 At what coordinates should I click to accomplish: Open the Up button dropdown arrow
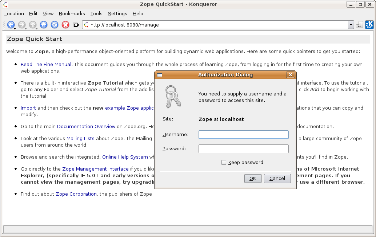36,29
